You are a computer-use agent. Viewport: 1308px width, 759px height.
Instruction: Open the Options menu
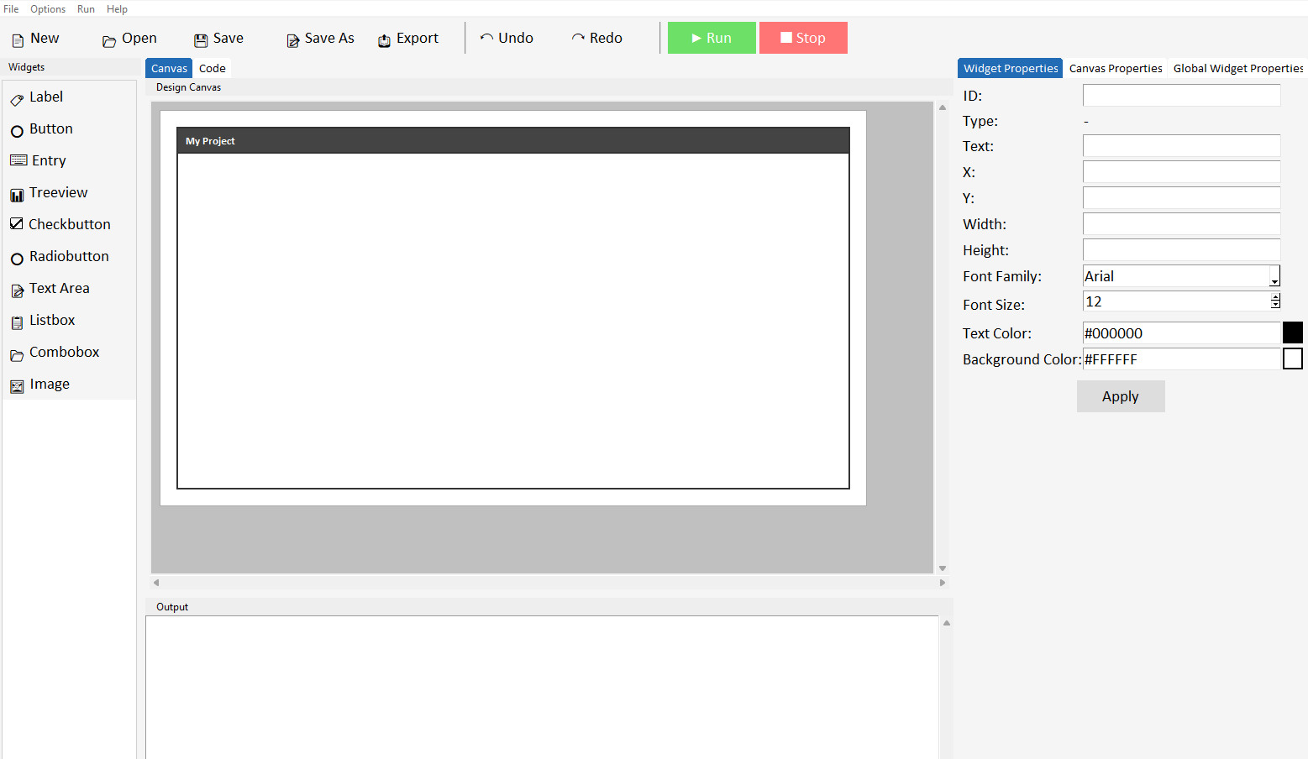click(x=47, y=8)
